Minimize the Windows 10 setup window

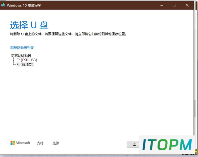pos(162,5)
